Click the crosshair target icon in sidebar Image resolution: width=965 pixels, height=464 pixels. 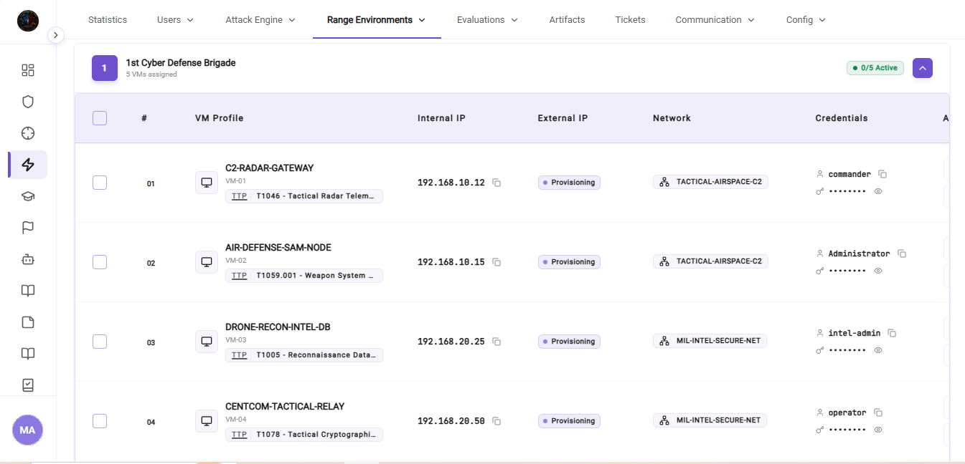(x=28, y=133)
